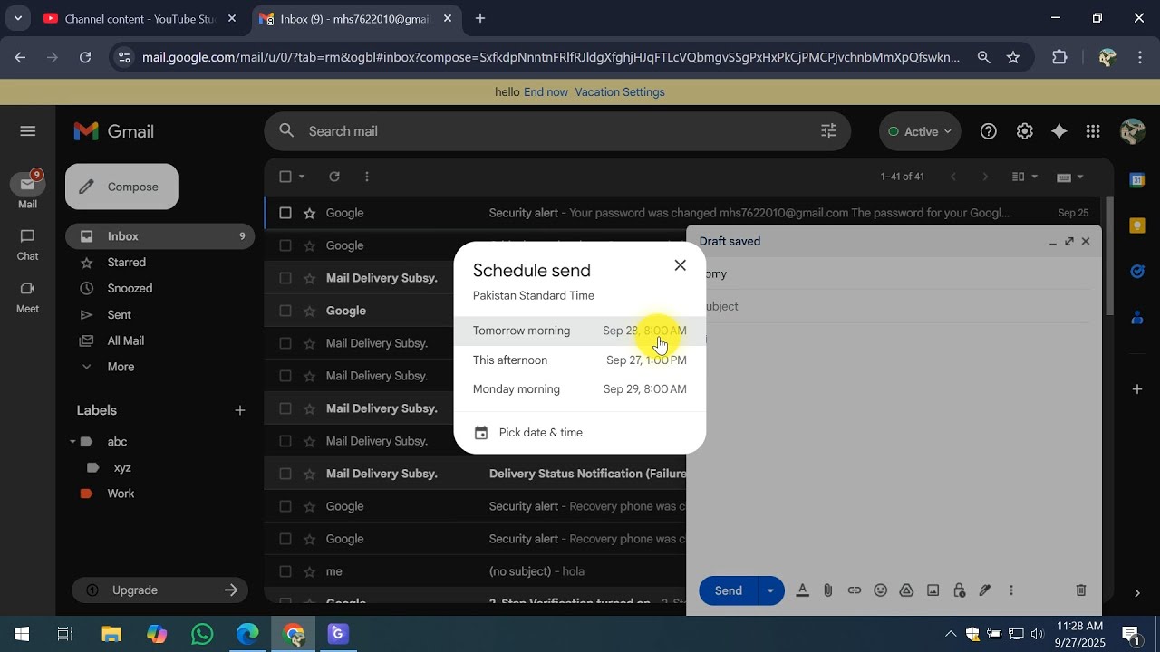Open WhatsApp from taskbar
The width and height of the screenshot is (1160, 652).
click(x=202, y=634)
